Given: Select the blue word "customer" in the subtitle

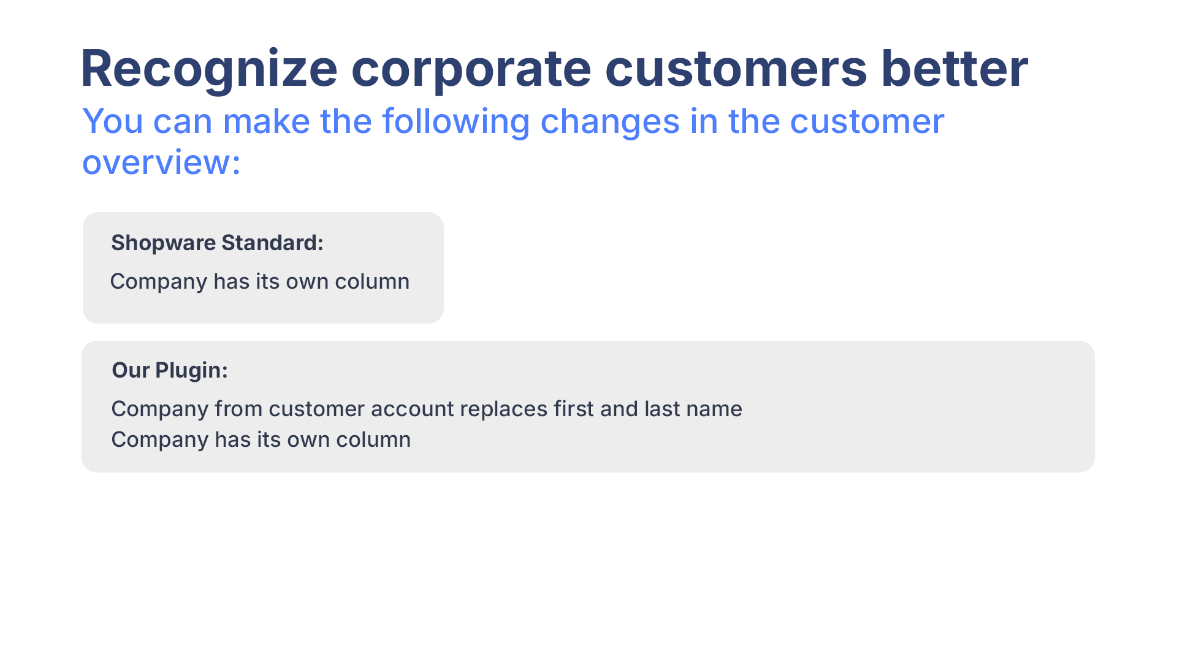Looking at the screenshot, I should tap(867, 121).
